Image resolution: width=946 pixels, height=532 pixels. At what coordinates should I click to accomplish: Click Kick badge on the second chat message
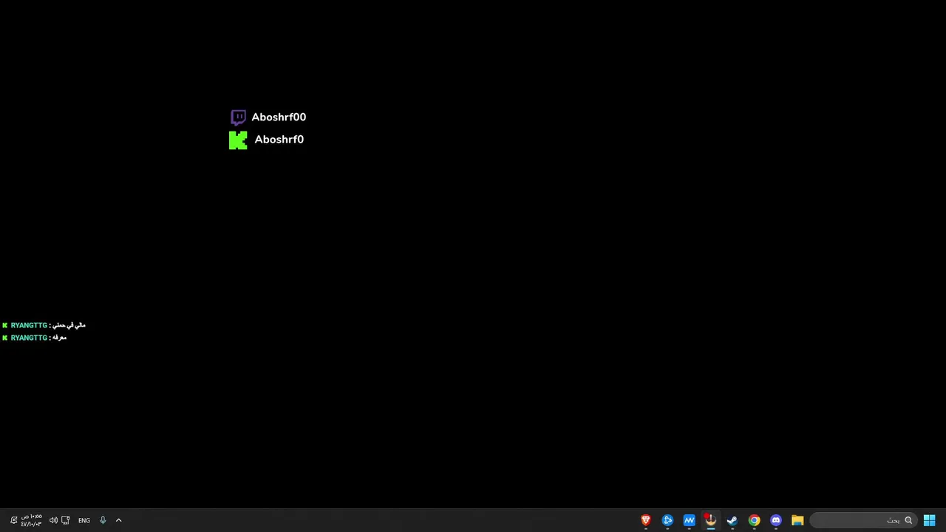tap(4, 338)
